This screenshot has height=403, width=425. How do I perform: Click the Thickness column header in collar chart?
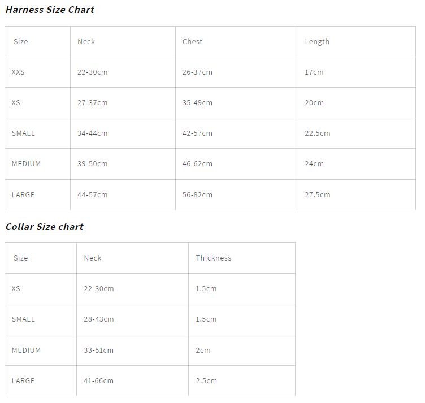pos(214,258)
